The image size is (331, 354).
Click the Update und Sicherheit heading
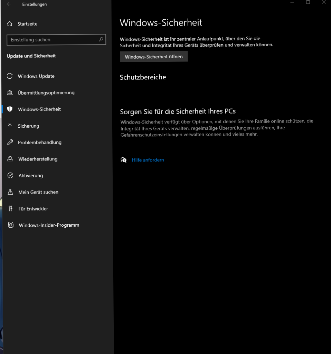(31, 56)
